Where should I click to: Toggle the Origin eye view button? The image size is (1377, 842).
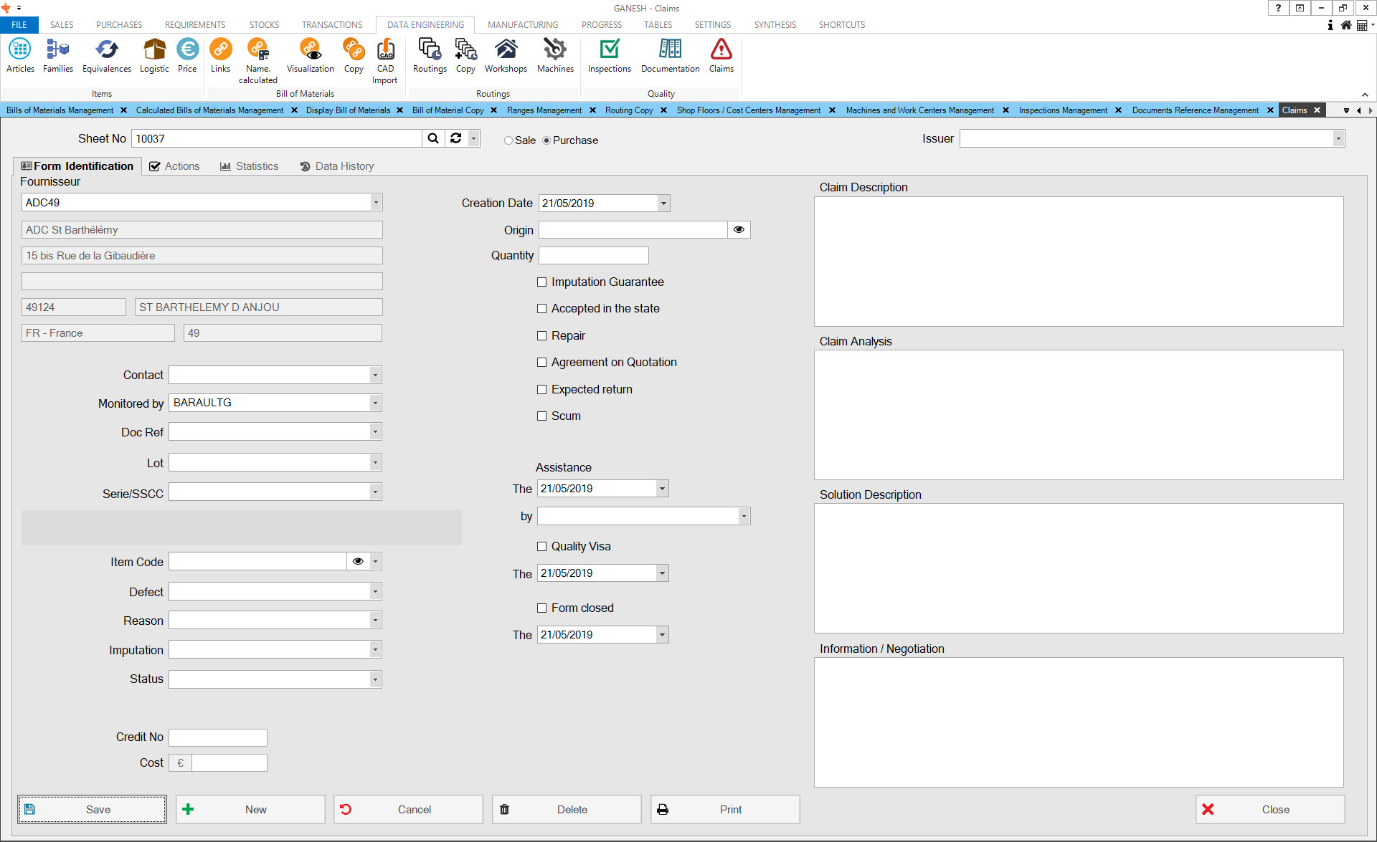coord(739,230)
